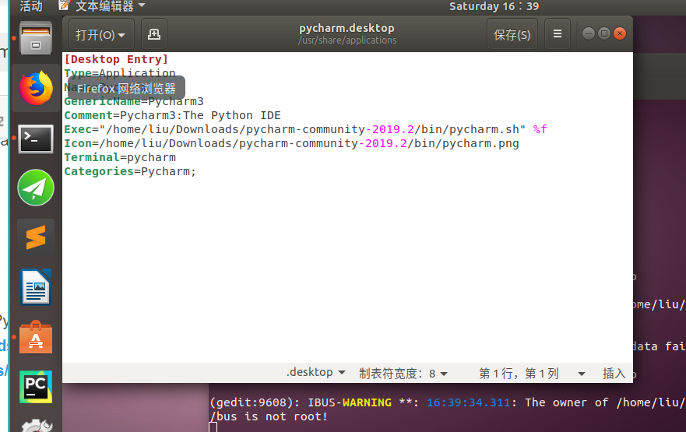Image resolution: width=686 pixels, height=432 pixels.
Task: Open Ubuntu Software from the dock
Action: coord(36,337)
